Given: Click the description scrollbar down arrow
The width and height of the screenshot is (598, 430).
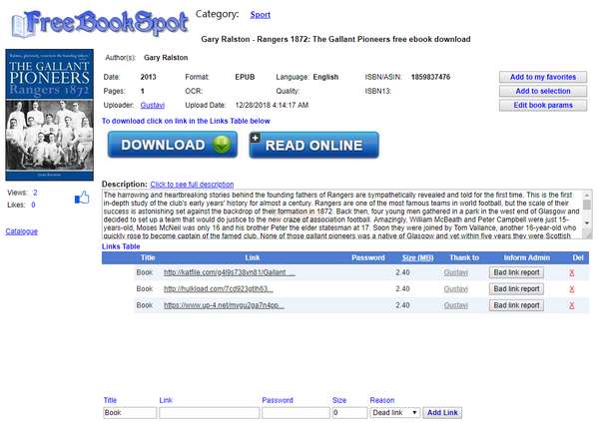Looking at the screenshot, I should (587, 223).
